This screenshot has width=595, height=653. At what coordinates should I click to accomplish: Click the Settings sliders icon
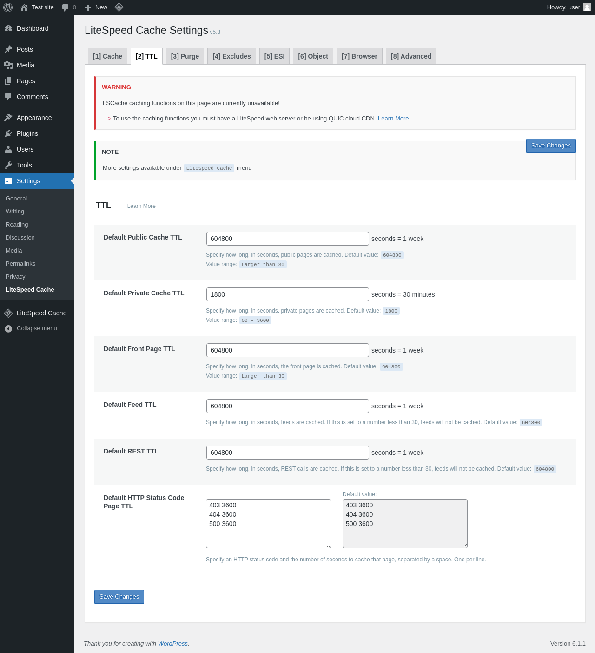8,181
